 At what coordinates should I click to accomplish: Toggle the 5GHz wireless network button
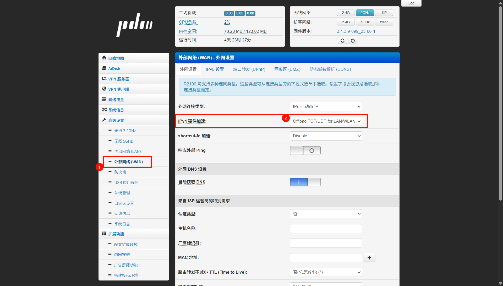coord(365,13)
